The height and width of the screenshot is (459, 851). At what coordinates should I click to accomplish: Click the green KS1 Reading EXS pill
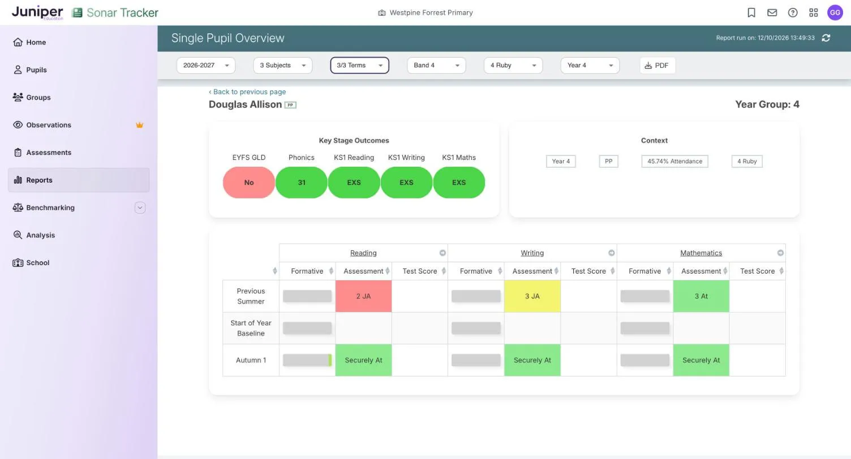[354, 183]
